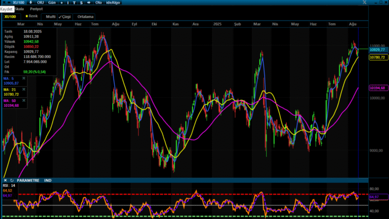Open the Periyot menu
The height and width of the screenshot is (219, 389).
coord(36,9)
